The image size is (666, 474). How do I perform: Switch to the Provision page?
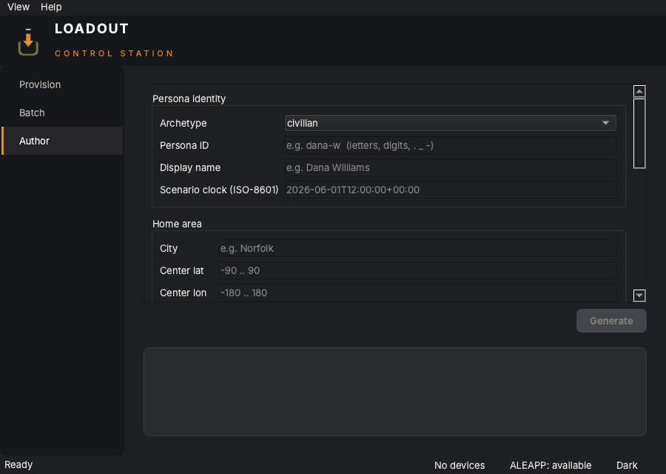pyautogui.click(x=63, y=84)
